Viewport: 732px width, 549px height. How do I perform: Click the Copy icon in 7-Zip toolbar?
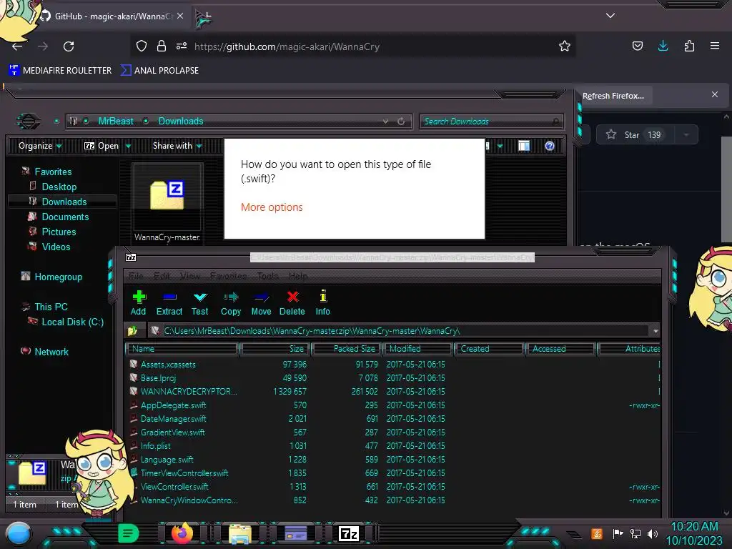tap(231, 297)
